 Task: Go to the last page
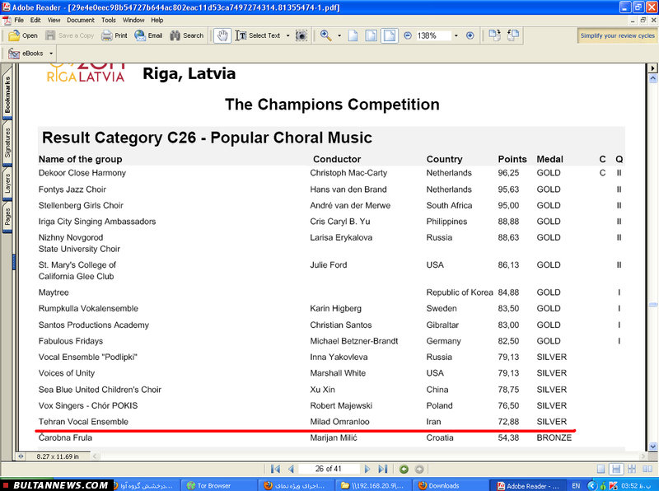[x=383, y=469]
